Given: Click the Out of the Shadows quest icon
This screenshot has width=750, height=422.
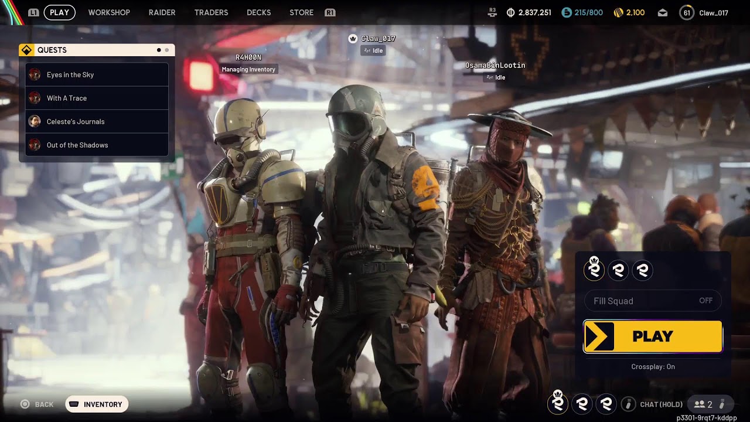Looking at the screenshot, I should [x=35, y=145].
